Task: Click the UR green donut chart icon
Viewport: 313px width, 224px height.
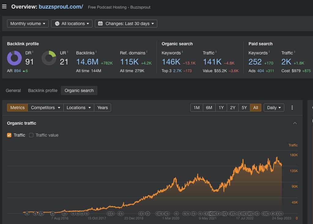Action: pyautogui.click(x=49, y=58)
